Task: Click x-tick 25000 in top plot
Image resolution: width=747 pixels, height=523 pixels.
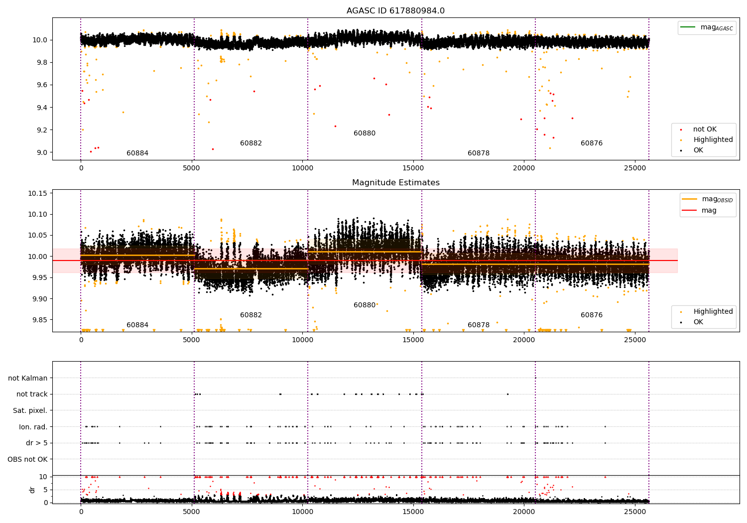Action: [x=635, y=168]
